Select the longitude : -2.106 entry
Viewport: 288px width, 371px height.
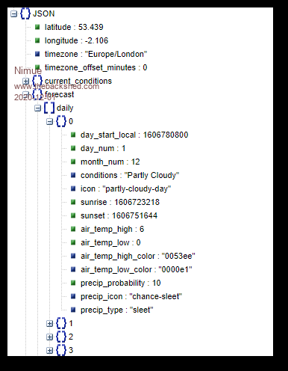click(x=76, y=40)
